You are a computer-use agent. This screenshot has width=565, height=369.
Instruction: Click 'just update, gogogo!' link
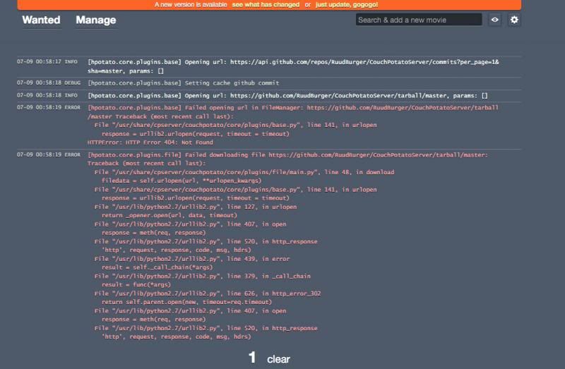coord(345,4)
